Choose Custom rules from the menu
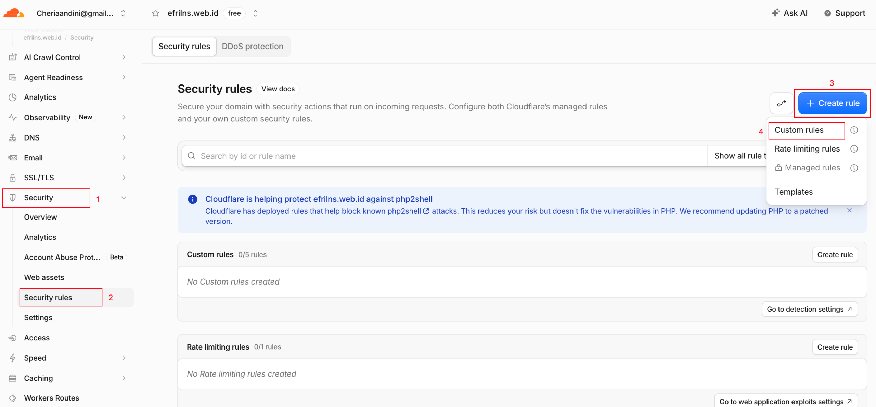Viewport: 876px width, 407px height. pos(799,130)
